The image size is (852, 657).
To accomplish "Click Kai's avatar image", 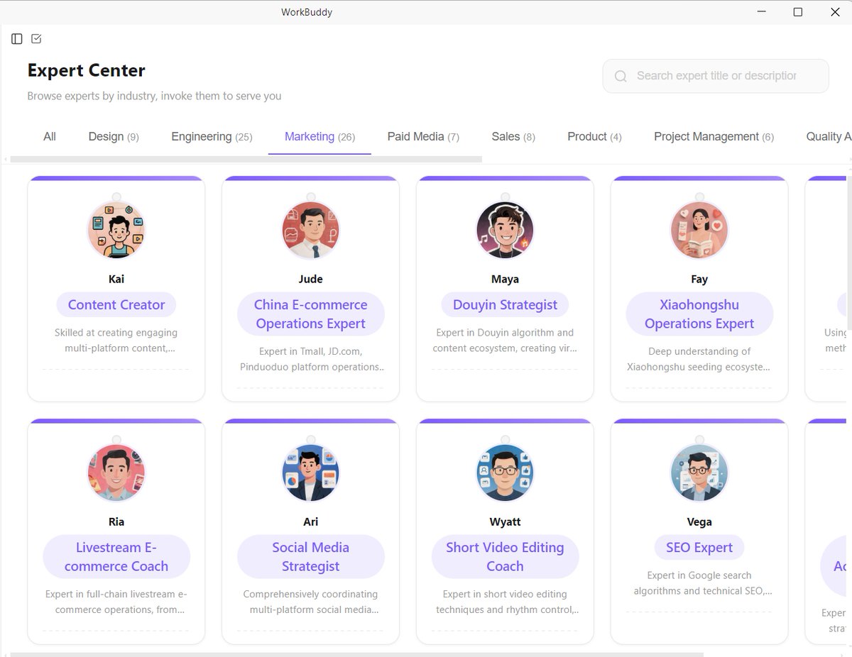I will tap(116, 230).
